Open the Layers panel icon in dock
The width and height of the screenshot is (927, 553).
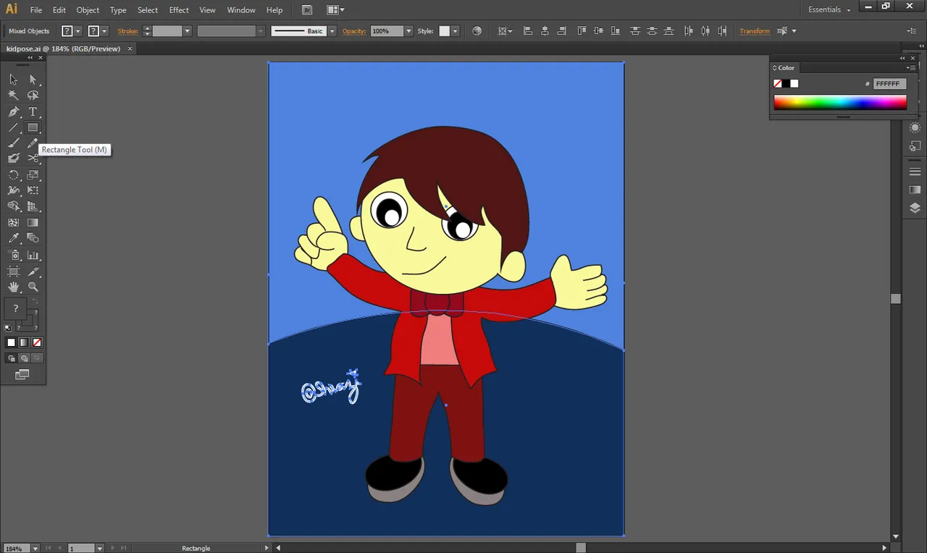(915, 208)
